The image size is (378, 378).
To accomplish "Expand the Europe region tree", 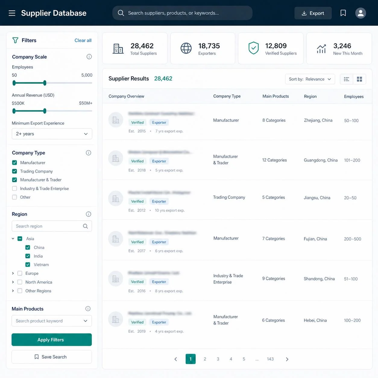I will 13,273.
